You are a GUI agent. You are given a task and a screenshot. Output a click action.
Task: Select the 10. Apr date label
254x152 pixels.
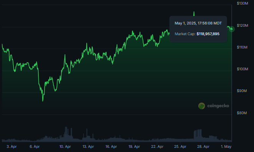pos(65,147)
